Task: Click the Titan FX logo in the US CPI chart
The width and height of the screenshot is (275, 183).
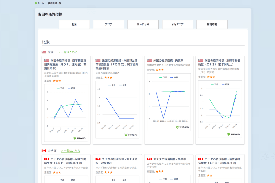Action: click(x=234, y=134)
